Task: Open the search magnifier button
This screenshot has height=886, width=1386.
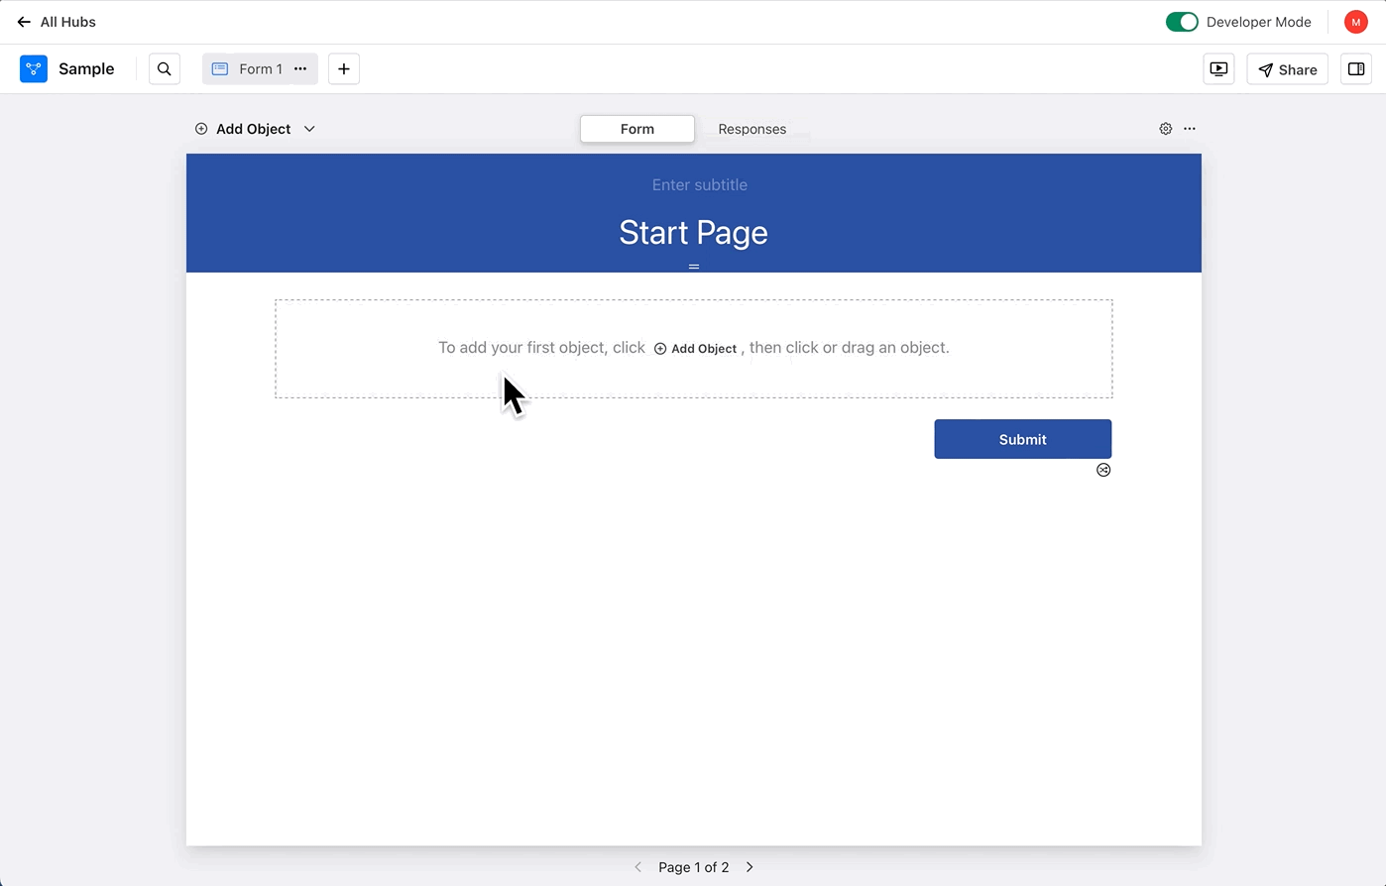Action: [x=165, y=68]
